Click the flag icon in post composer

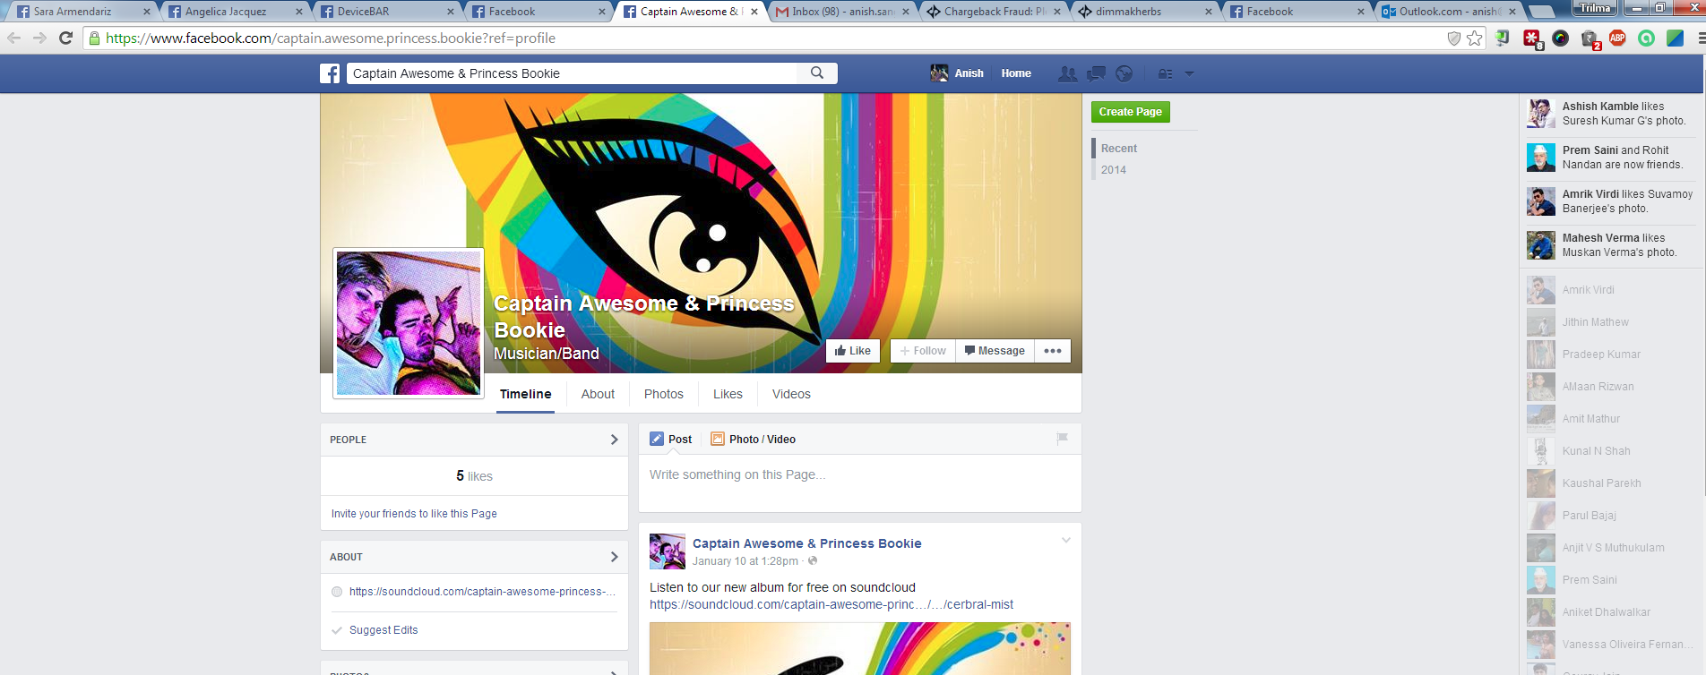1062,439
